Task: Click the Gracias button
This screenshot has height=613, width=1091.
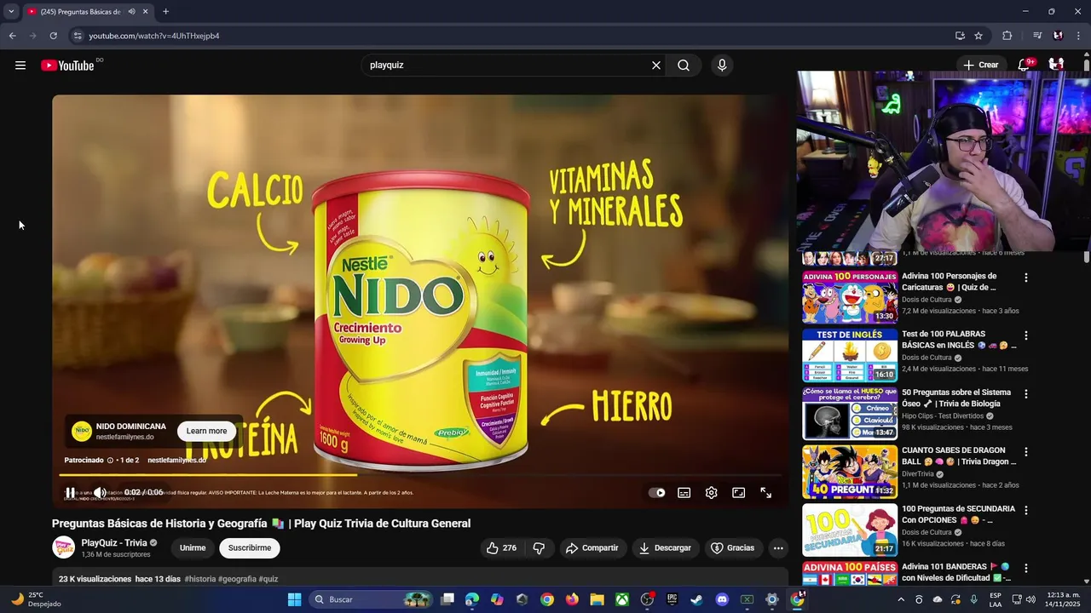Action: pyautogui.click(x=733, y=548)
